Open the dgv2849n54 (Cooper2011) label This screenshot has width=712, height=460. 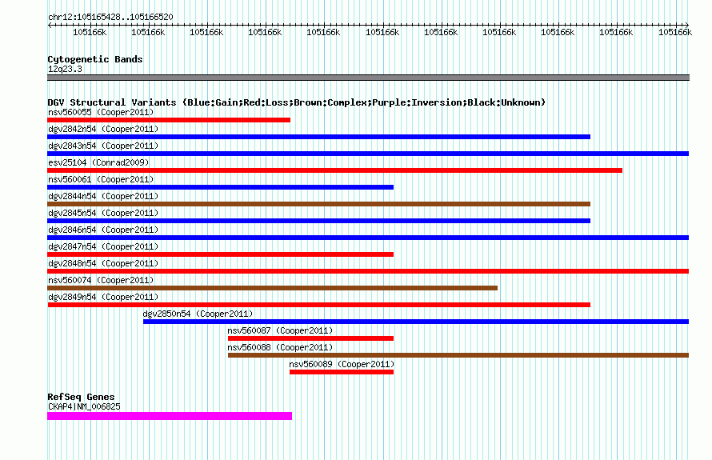(103, 297)
